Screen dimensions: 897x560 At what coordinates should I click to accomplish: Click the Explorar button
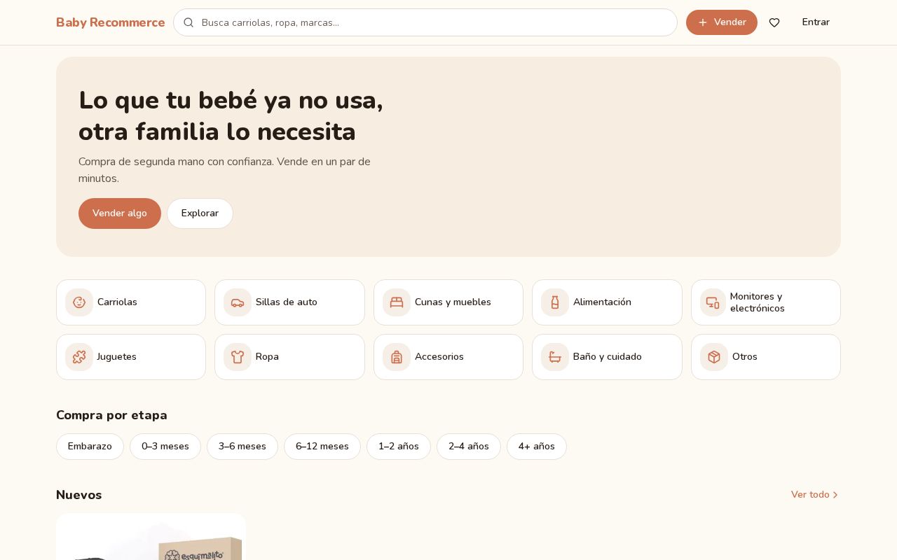200,213
